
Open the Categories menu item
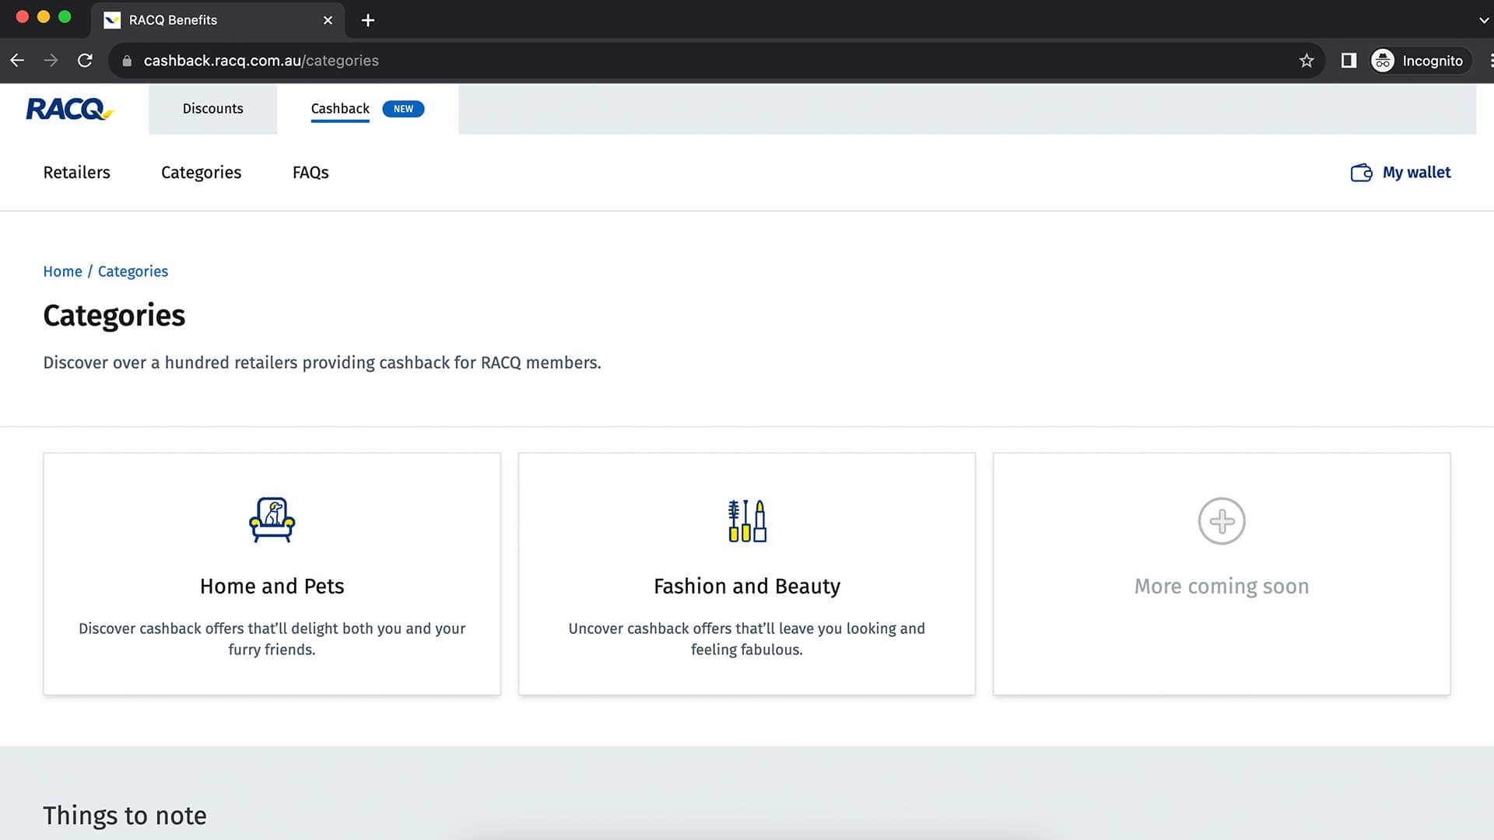(201, 173)
